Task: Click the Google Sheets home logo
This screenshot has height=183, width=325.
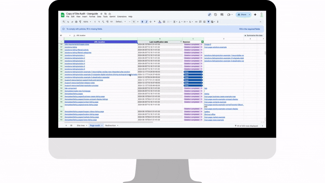Action: 63,15
